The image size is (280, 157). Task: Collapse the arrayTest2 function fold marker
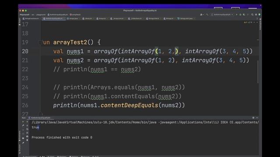(40, 42)
